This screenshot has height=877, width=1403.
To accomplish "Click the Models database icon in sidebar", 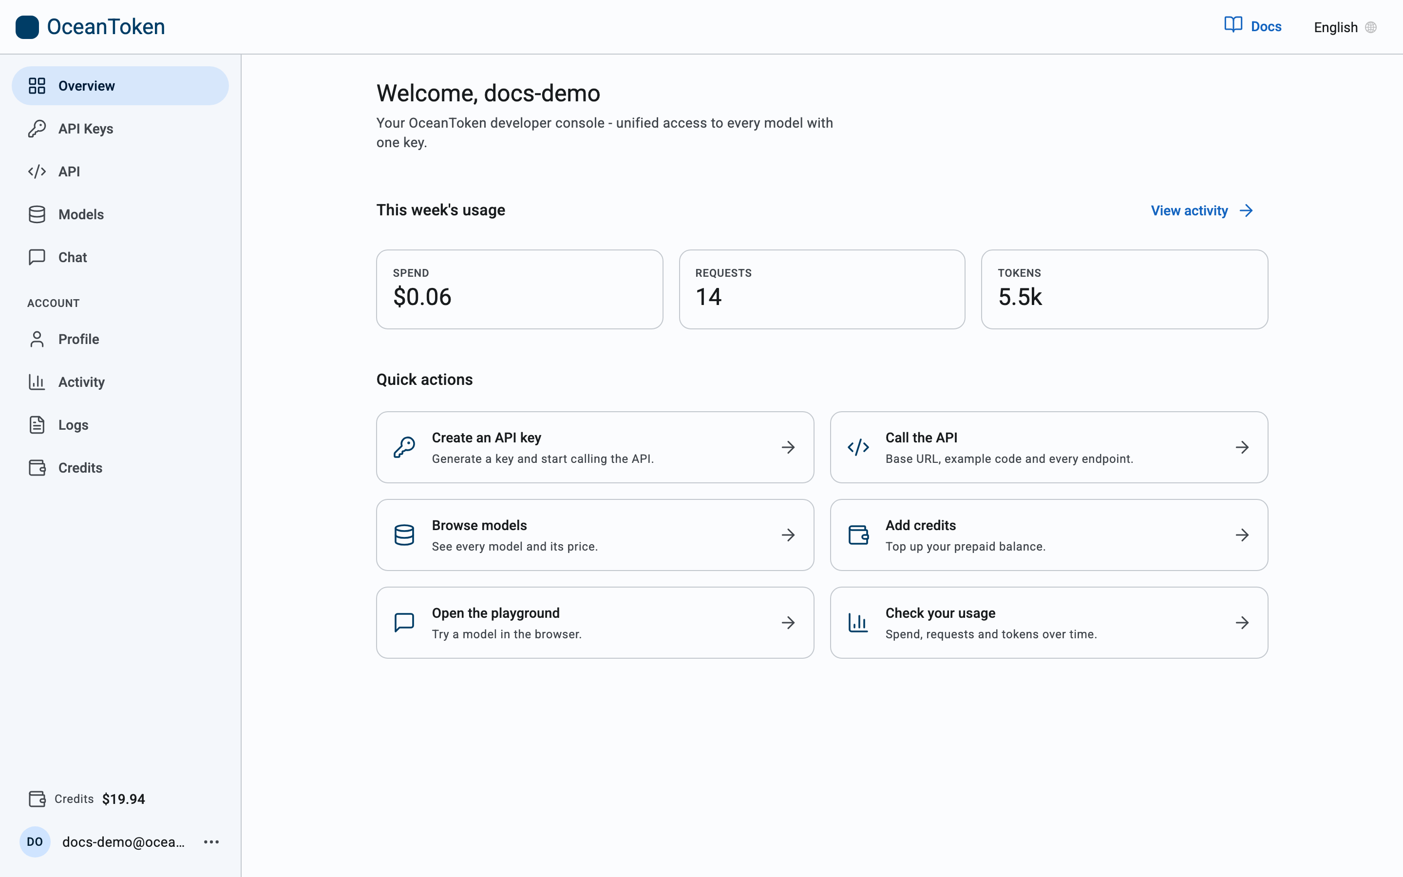I will pos(37,214).
